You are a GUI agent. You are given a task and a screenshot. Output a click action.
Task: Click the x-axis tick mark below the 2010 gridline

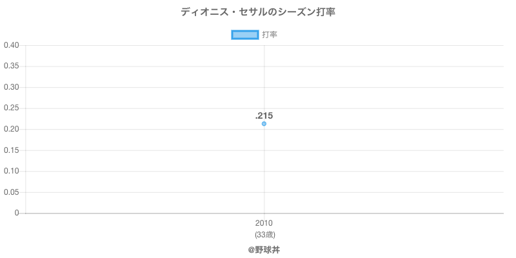tap(264, 216)
